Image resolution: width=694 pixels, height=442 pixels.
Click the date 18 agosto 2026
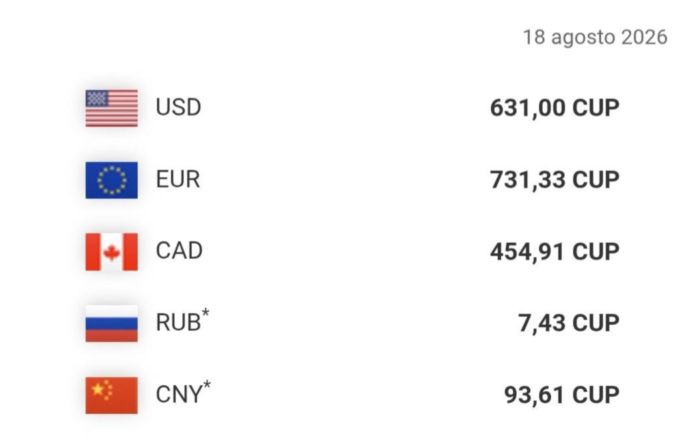pyautogui.click(x=595, y=37)
